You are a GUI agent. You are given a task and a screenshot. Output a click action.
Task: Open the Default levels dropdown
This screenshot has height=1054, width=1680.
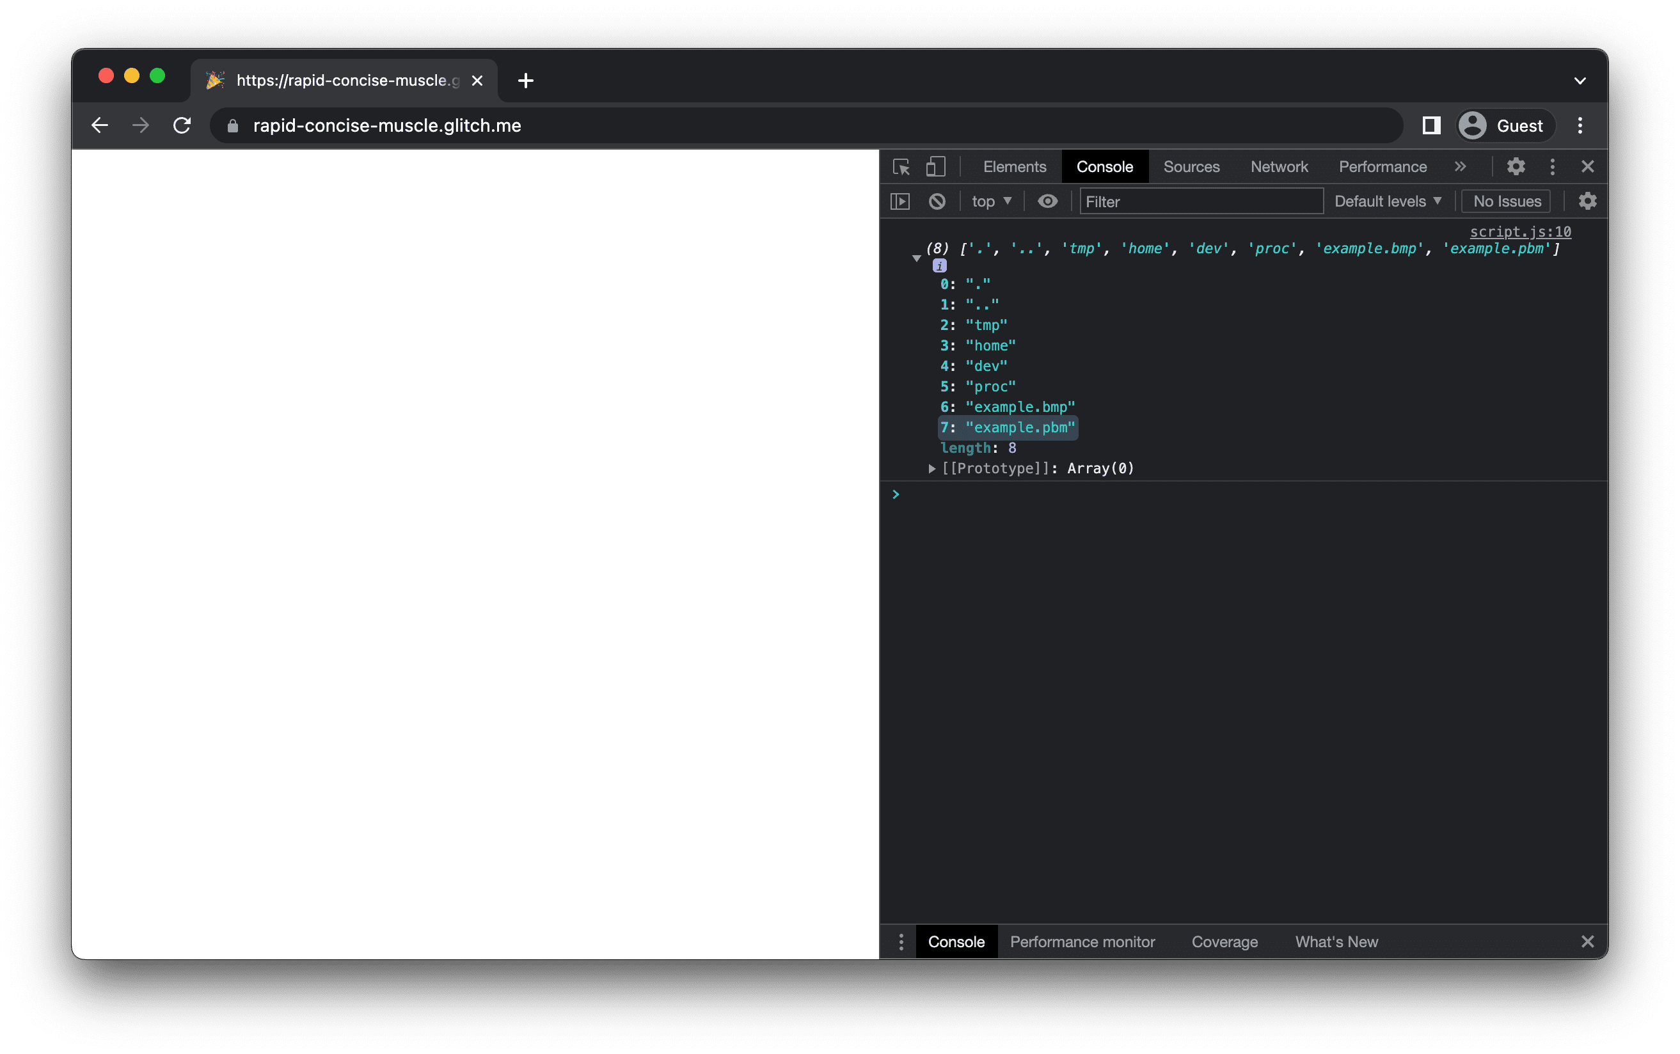(x=1385, y=200)
